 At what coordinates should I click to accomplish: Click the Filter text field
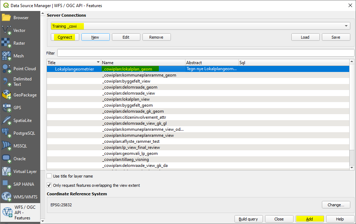pos(205,53)
